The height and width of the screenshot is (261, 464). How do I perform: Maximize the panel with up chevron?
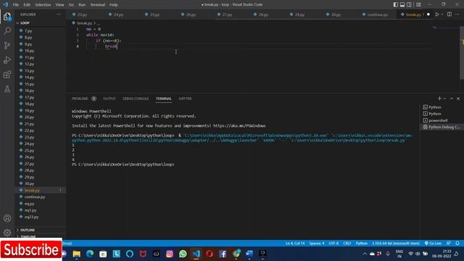coord(452,99)
